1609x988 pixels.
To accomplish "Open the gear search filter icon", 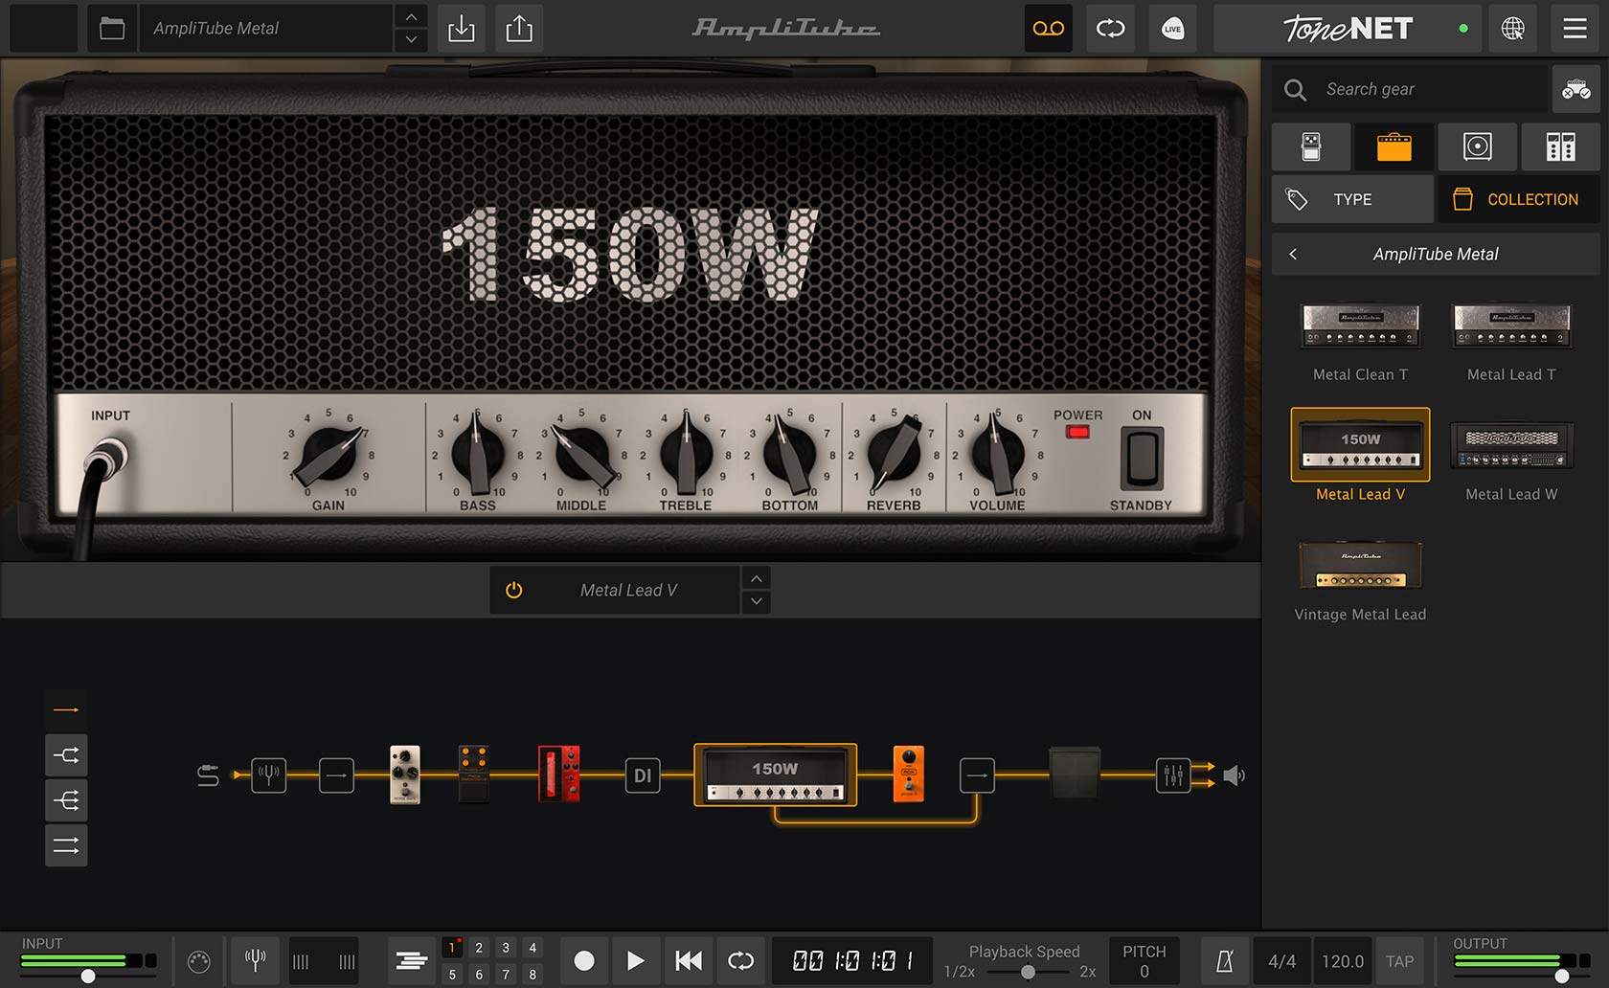I will (1576, 89).
